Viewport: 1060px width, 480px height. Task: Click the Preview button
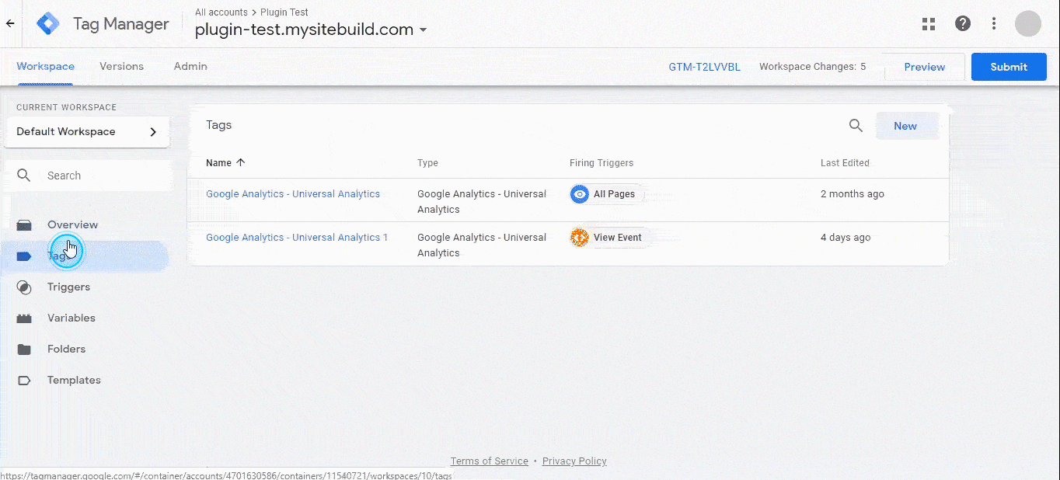(x=924, y=67)
